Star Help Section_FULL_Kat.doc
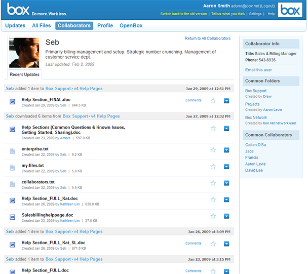 (213, 200)
